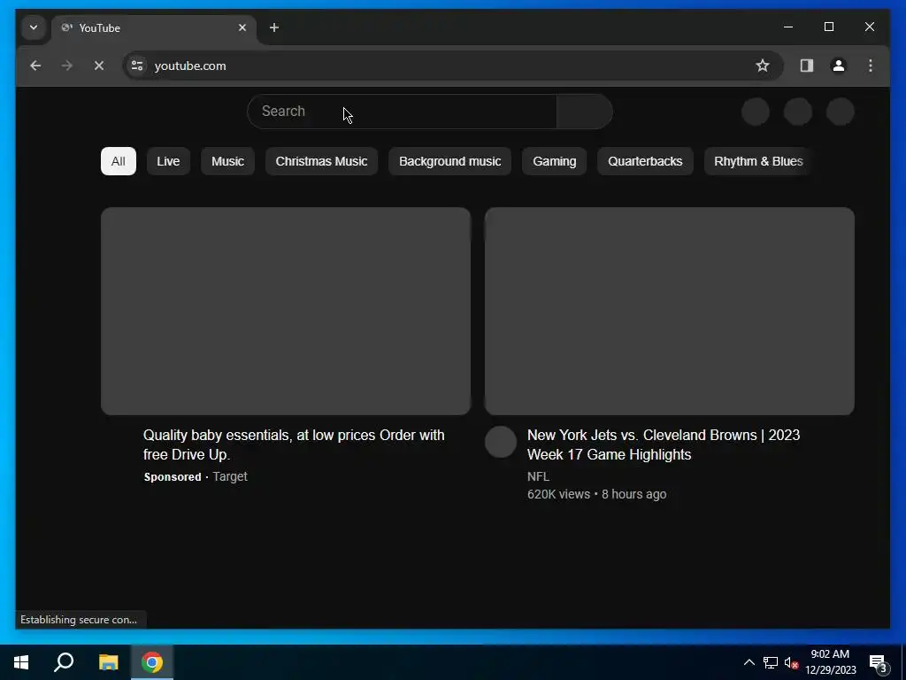Maximize the Chrome window

[x=828, y=27]
